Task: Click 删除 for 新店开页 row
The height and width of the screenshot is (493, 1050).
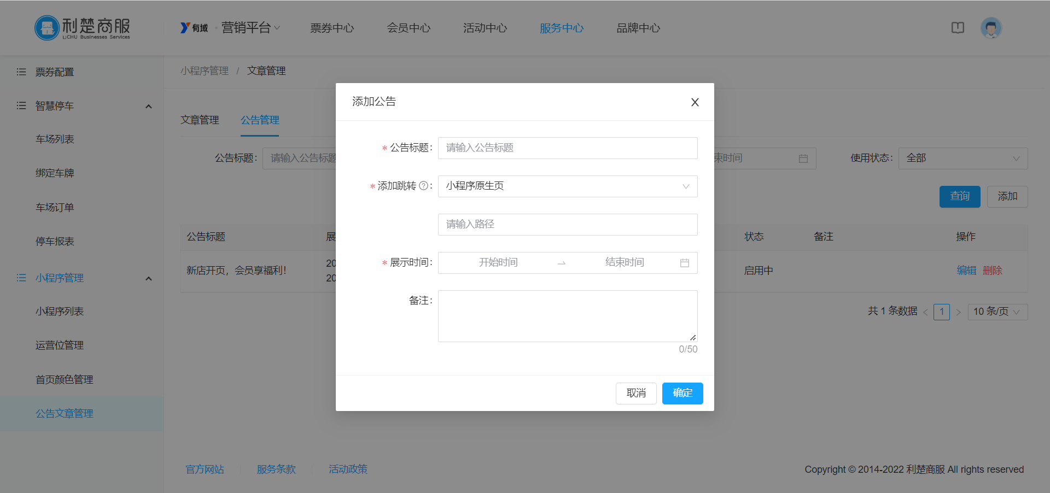Action: [x=992, y=271]
